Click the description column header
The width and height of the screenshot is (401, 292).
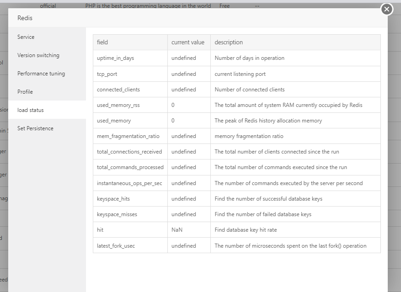(x=229, y=42)
